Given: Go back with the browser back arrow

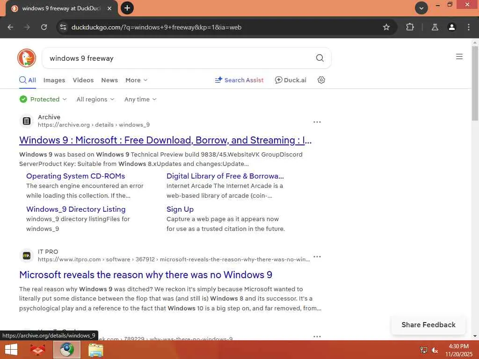Looking at the screenshot, I should [x=10, y=27].
